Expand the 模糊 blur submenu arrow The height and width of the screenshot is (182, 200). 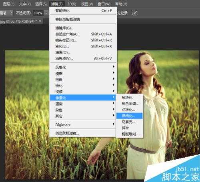click(114, 73)
